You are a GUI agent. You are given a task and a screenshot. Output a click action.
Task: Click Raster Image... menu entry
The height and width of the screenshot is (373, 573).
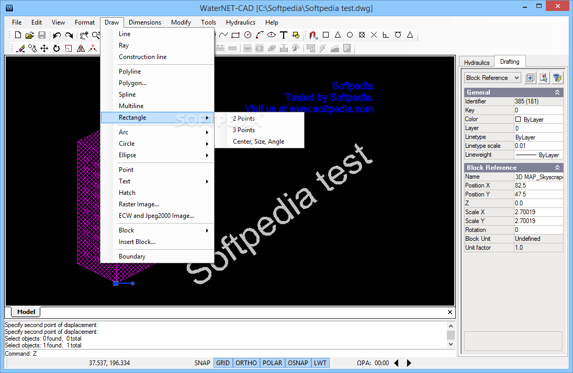[157, 204]
